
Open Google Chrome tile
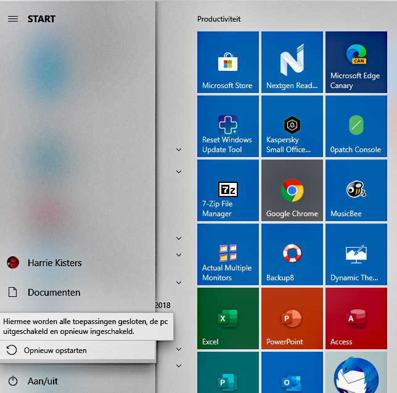292,190
